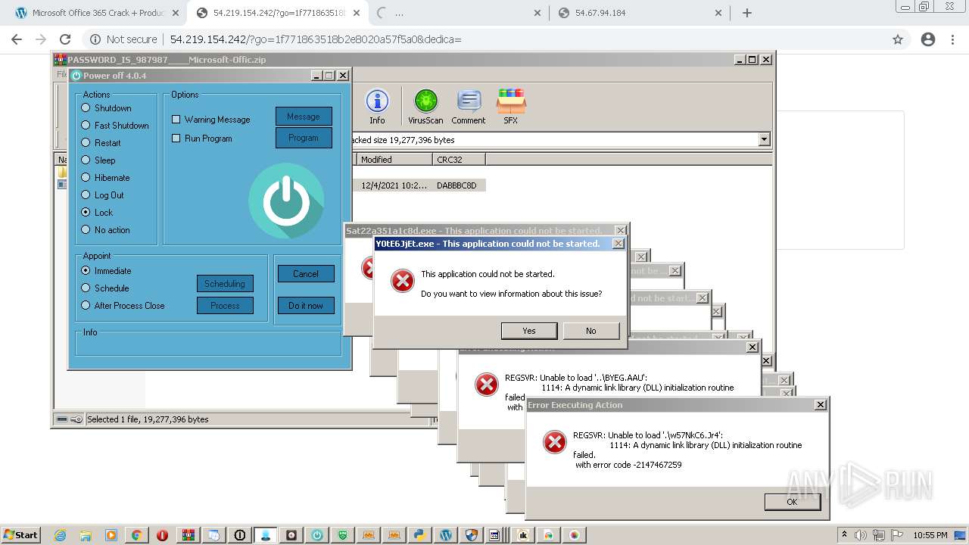Click No in the Y0tE6JjEt.exe dialog
Viewport: 969px width, 545px height.
pos(591,331)
